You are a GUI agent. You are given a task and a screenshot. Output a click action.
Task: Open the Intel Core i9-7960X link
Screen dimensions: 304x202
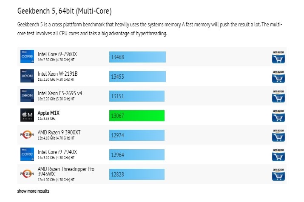(x=57, y=54)
